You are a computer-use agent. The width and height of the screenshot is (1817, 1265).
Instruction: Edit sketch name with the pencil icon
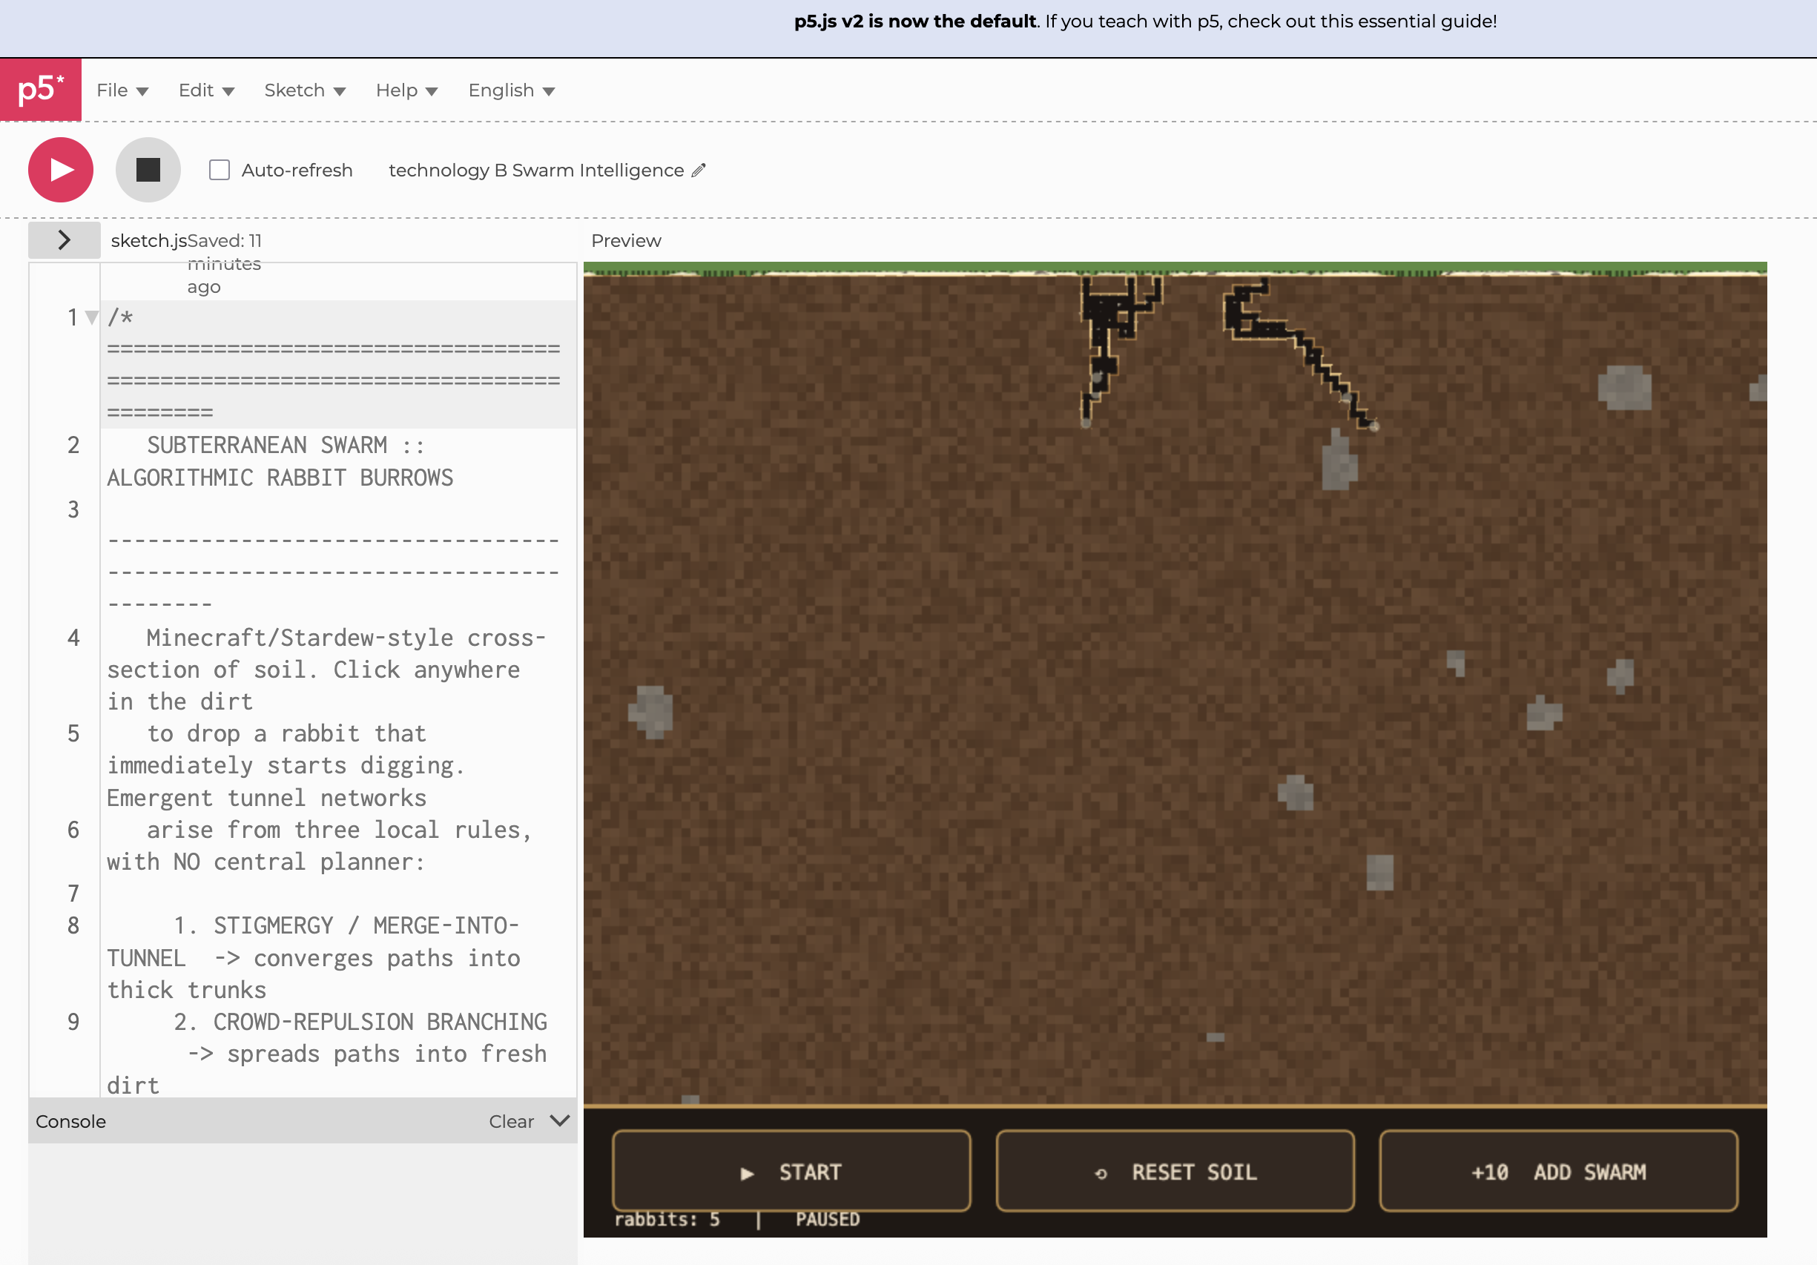[698, 170]
